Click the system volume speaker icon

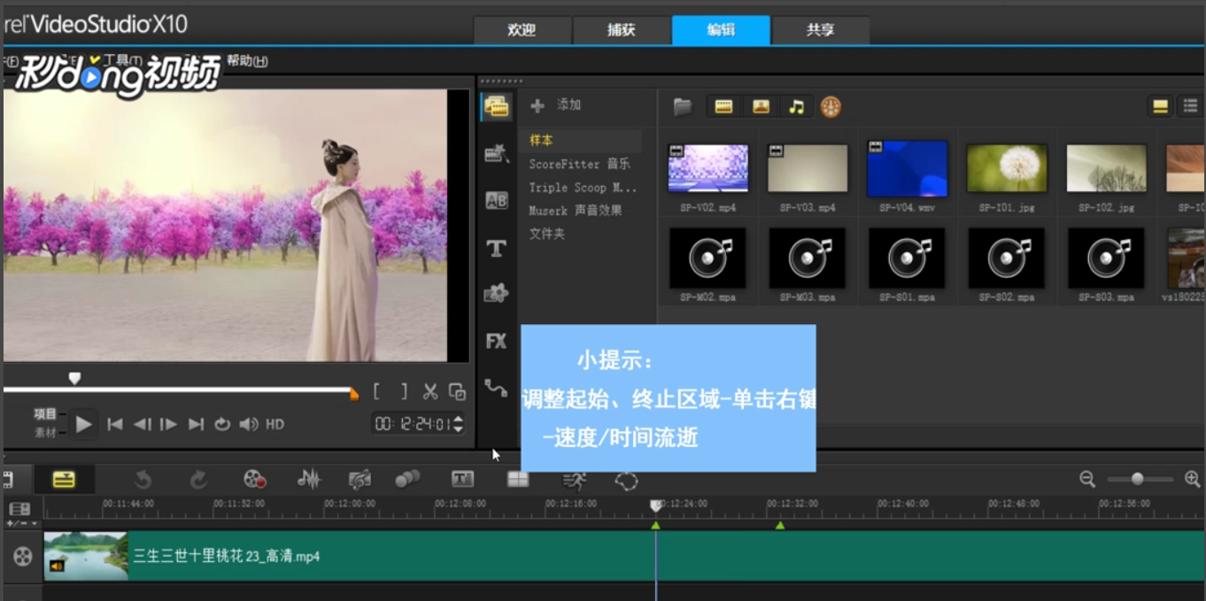pos(249,425)
